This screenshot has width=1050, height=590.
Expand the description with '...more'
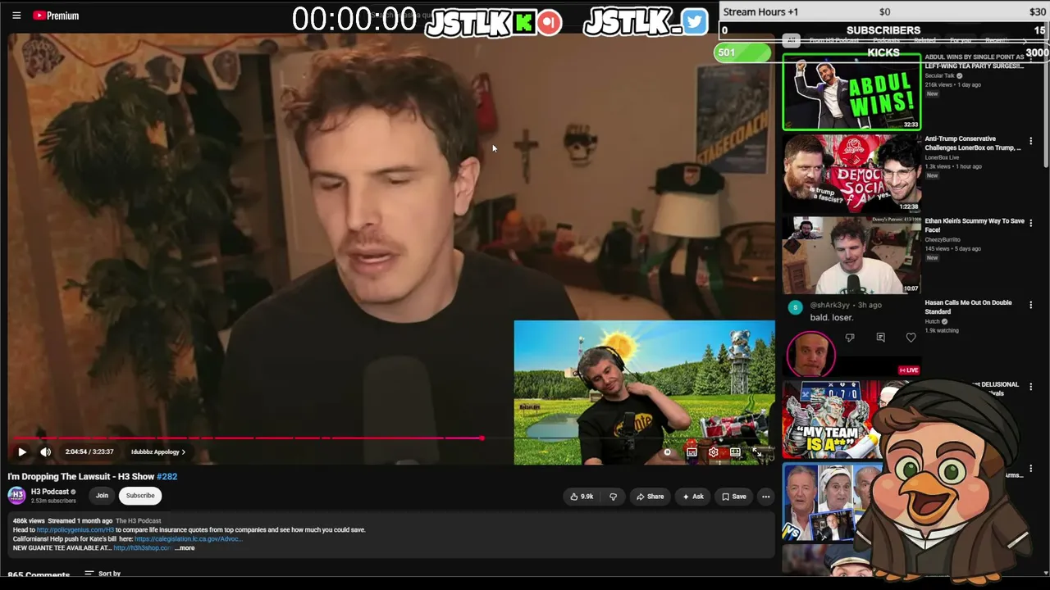pyautogui.click(x=185, y=548)
